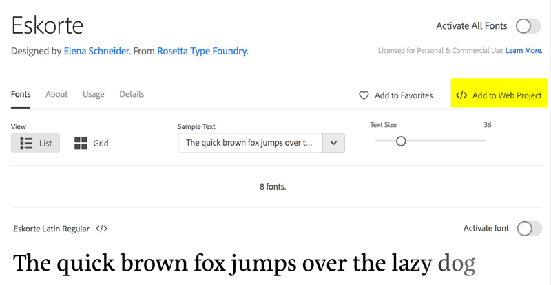Select the List view icon
Screen dimensions: 551x285
click(x=26, y=143)
